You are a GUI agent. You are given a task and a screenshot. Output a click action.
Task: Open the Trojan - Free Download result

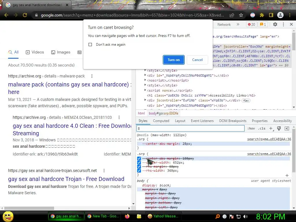click(66, 179)
